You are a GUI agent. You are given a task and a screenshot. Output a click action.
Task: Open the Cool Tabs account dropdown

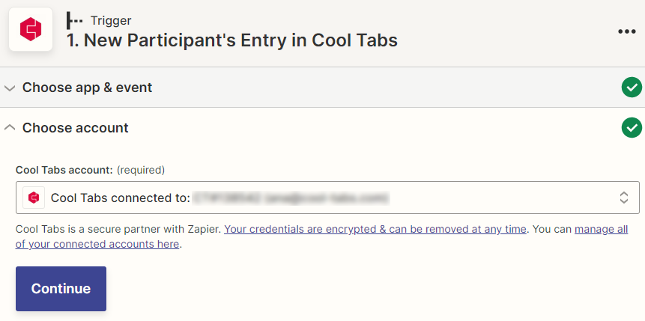tap(327, 198)
